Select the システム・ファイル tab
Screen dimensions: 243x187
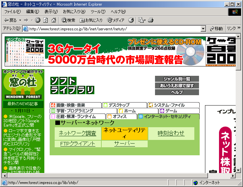tap(173, 105)
